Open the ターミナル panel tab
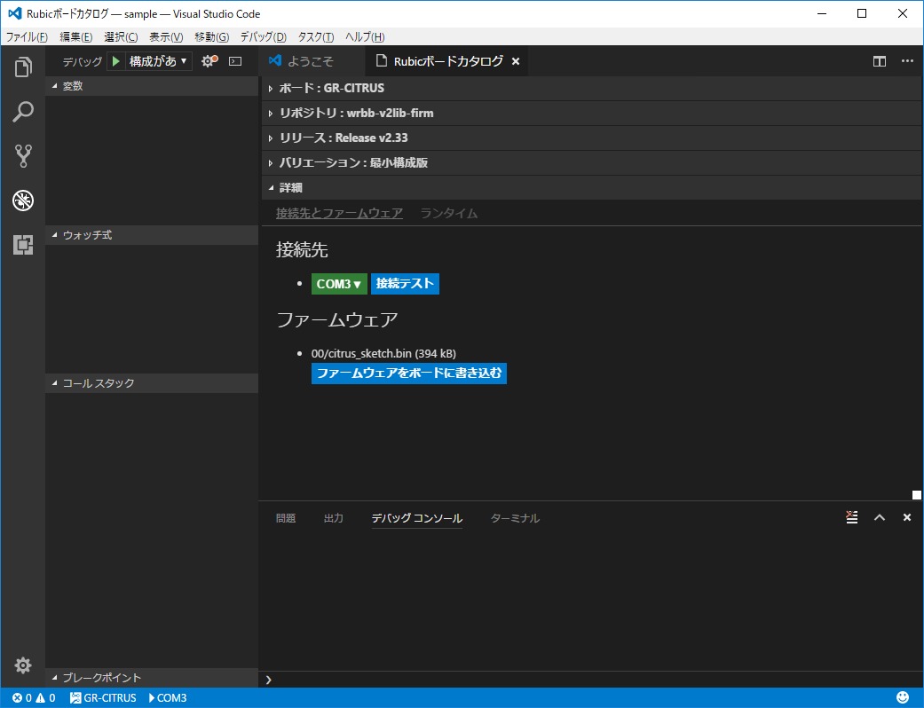The height and width of the screenshot is (708, 924). (x=515, y=518)
